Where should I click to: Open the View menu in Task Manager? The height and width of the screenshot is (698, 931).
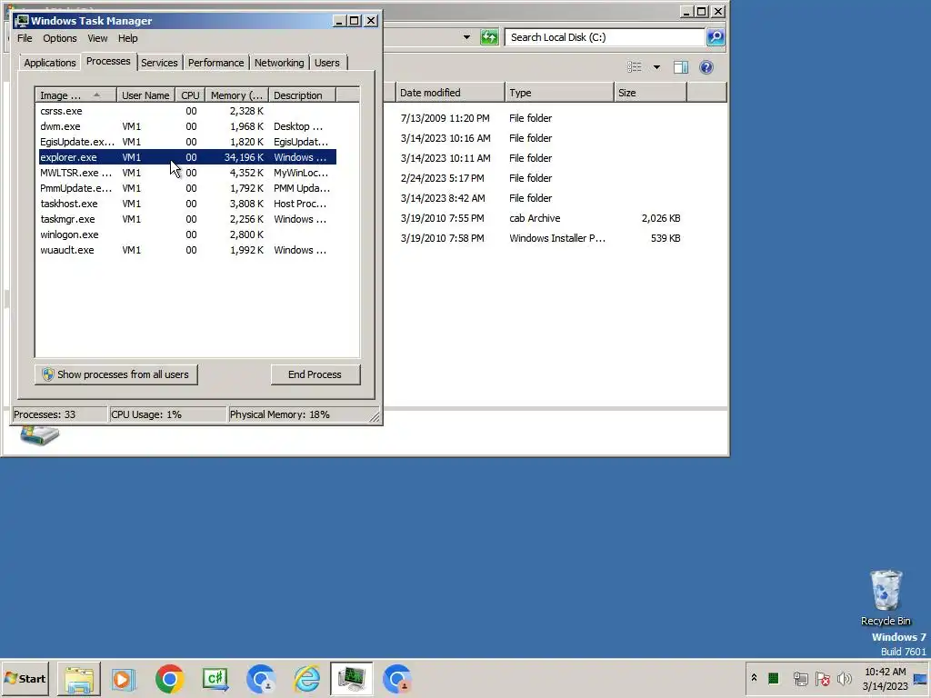97,38
